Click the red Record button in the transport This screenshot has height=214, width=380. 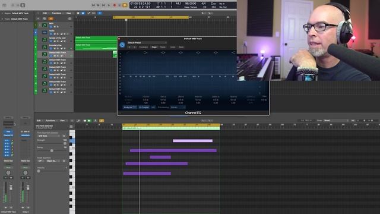(115, 5)
